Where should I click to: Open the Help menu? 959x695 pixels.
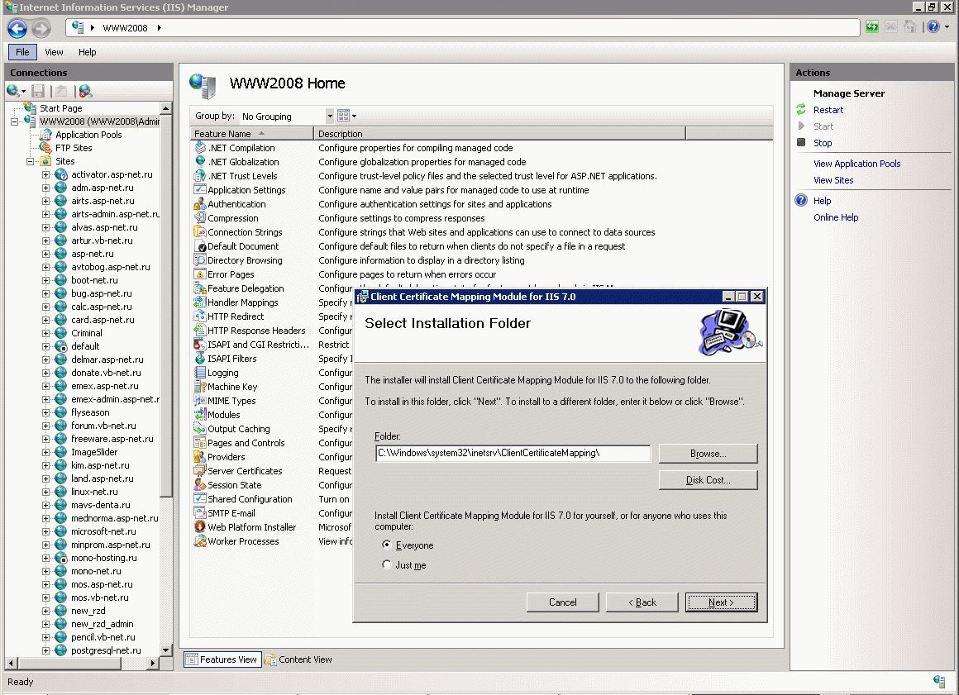coord(87,52)
